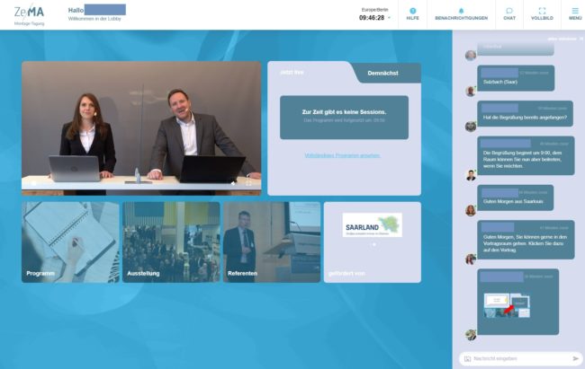Screen dimensions: 585x369
Task: Click the Saarland sponsor logo
Action: click(x=372, y=224)
